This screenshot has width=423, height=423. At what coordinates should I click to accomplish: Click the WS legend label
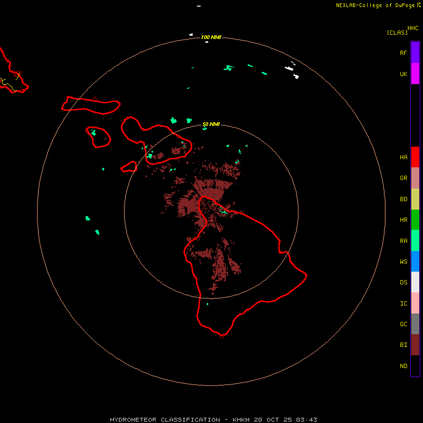click(404, 262)
